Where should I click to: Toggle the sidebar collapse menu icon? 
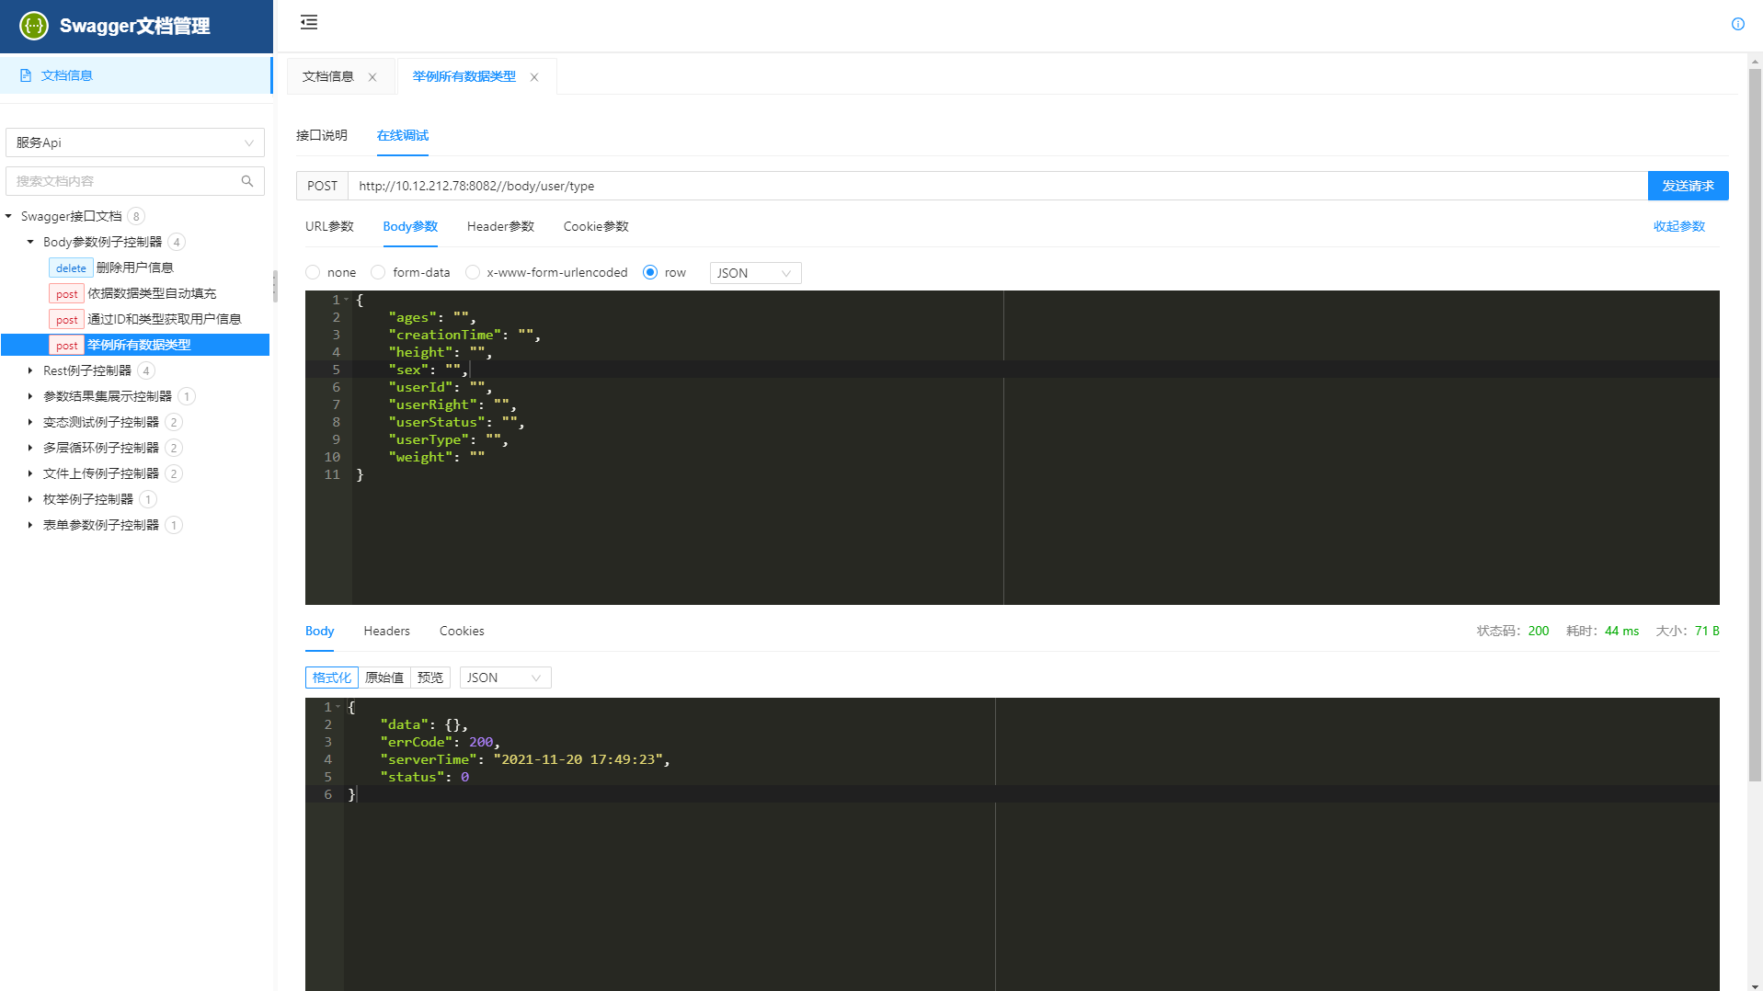309,22
